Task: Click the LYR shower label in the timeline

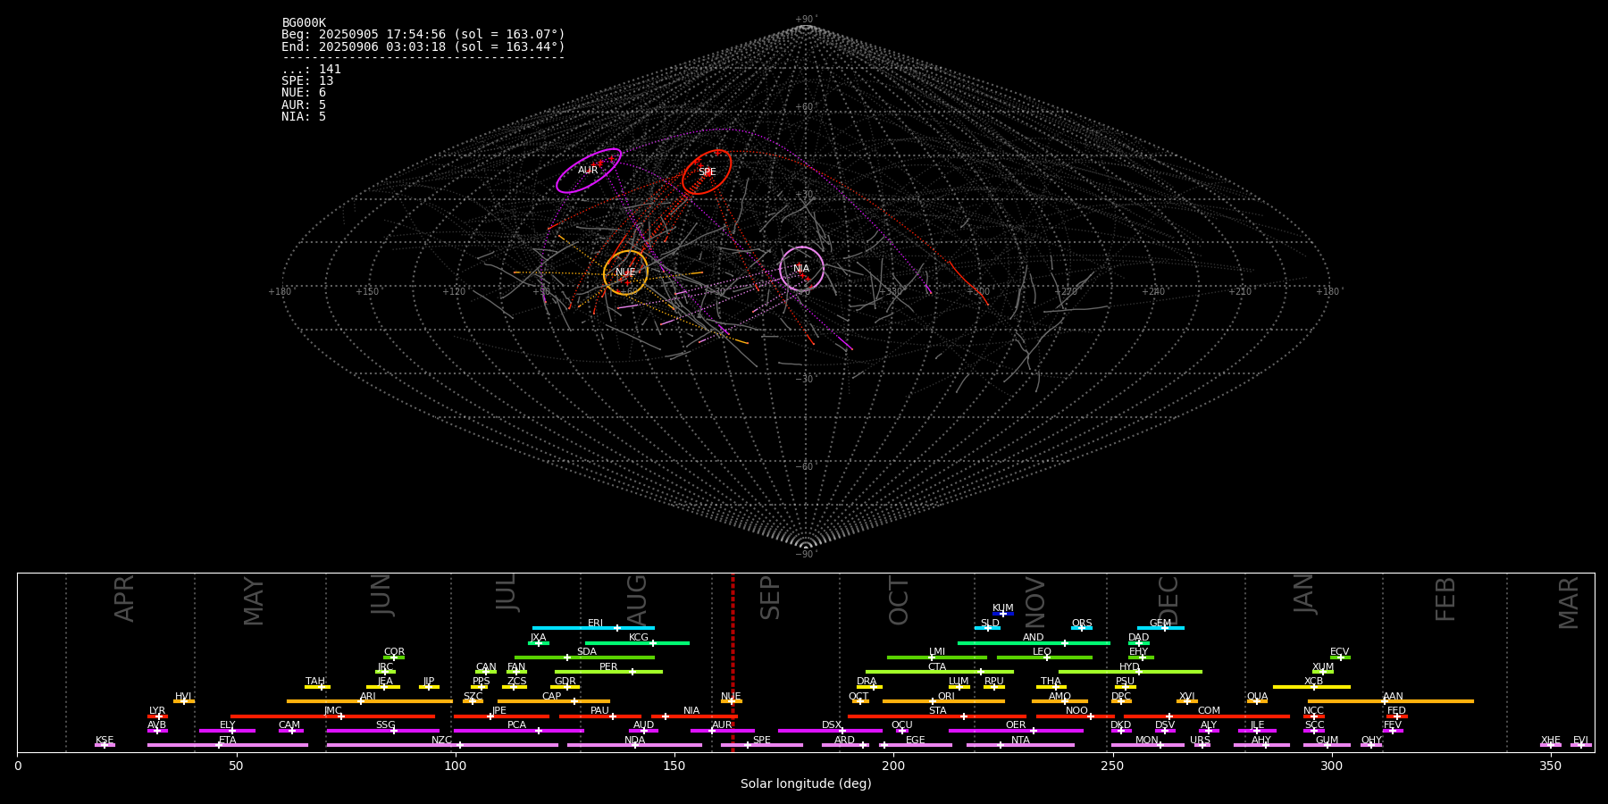Action: pyautogui.click(x=157, y=711)
